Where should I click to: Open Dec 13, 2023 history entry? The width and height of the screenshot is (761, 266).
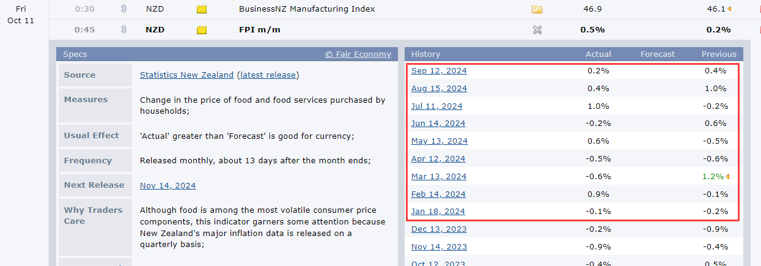tap(438, 229)
